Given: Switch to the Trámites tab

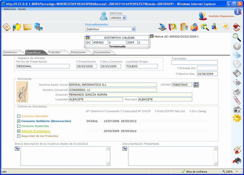Looking at the screenshot, I should click(54, 53).
